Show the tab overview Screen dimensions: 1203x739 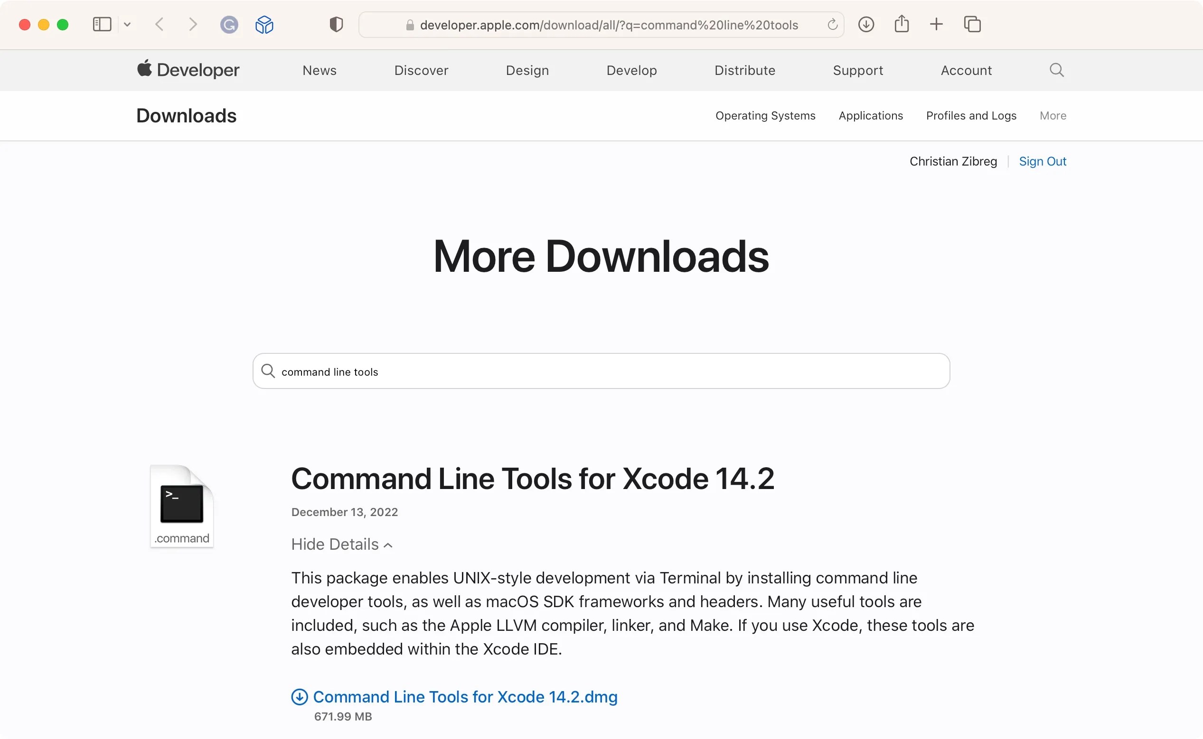coord(972,24)
